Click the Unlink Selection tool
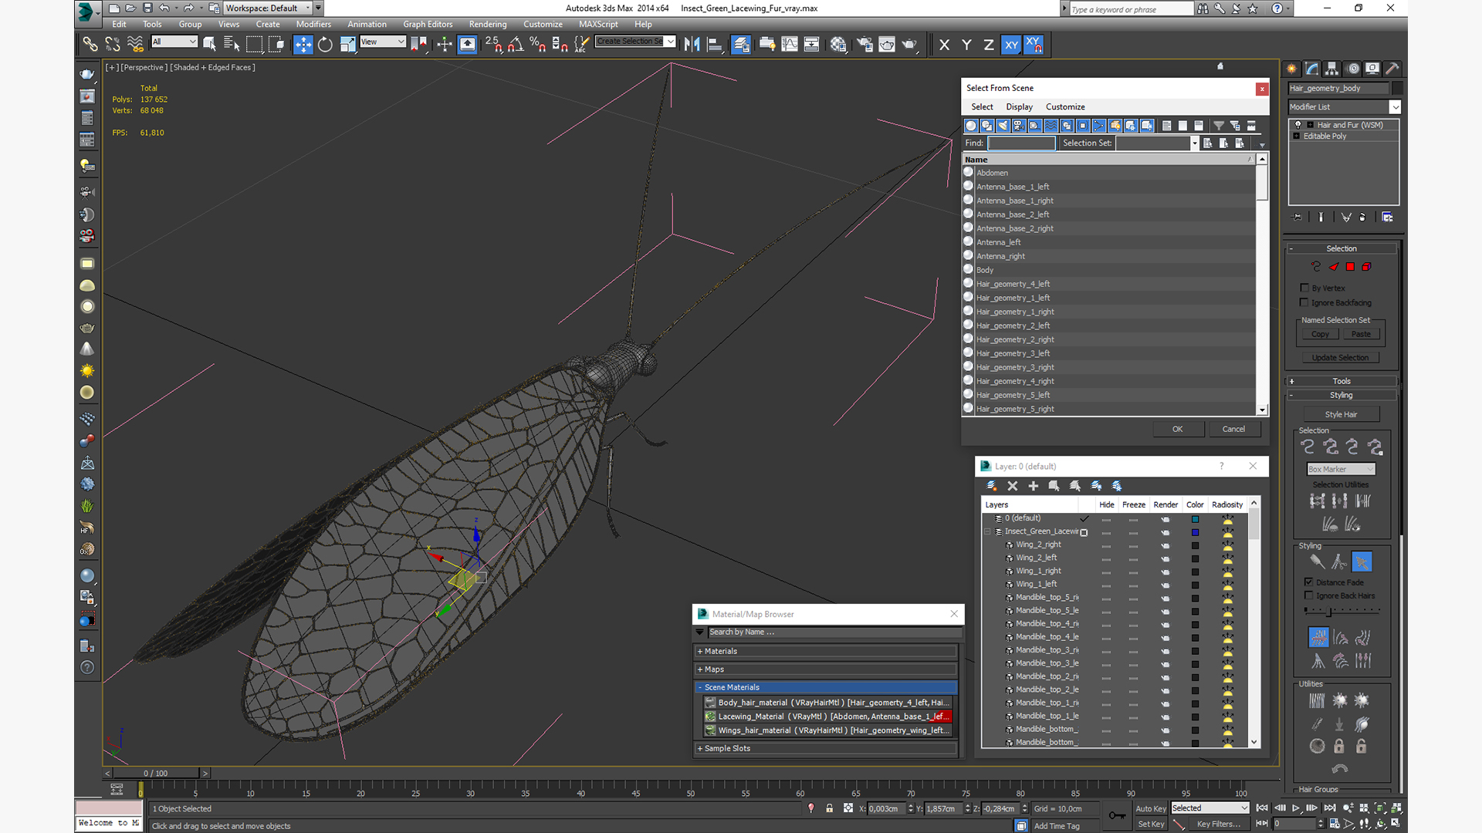The image size is (1482, 833). coord(113,45)
